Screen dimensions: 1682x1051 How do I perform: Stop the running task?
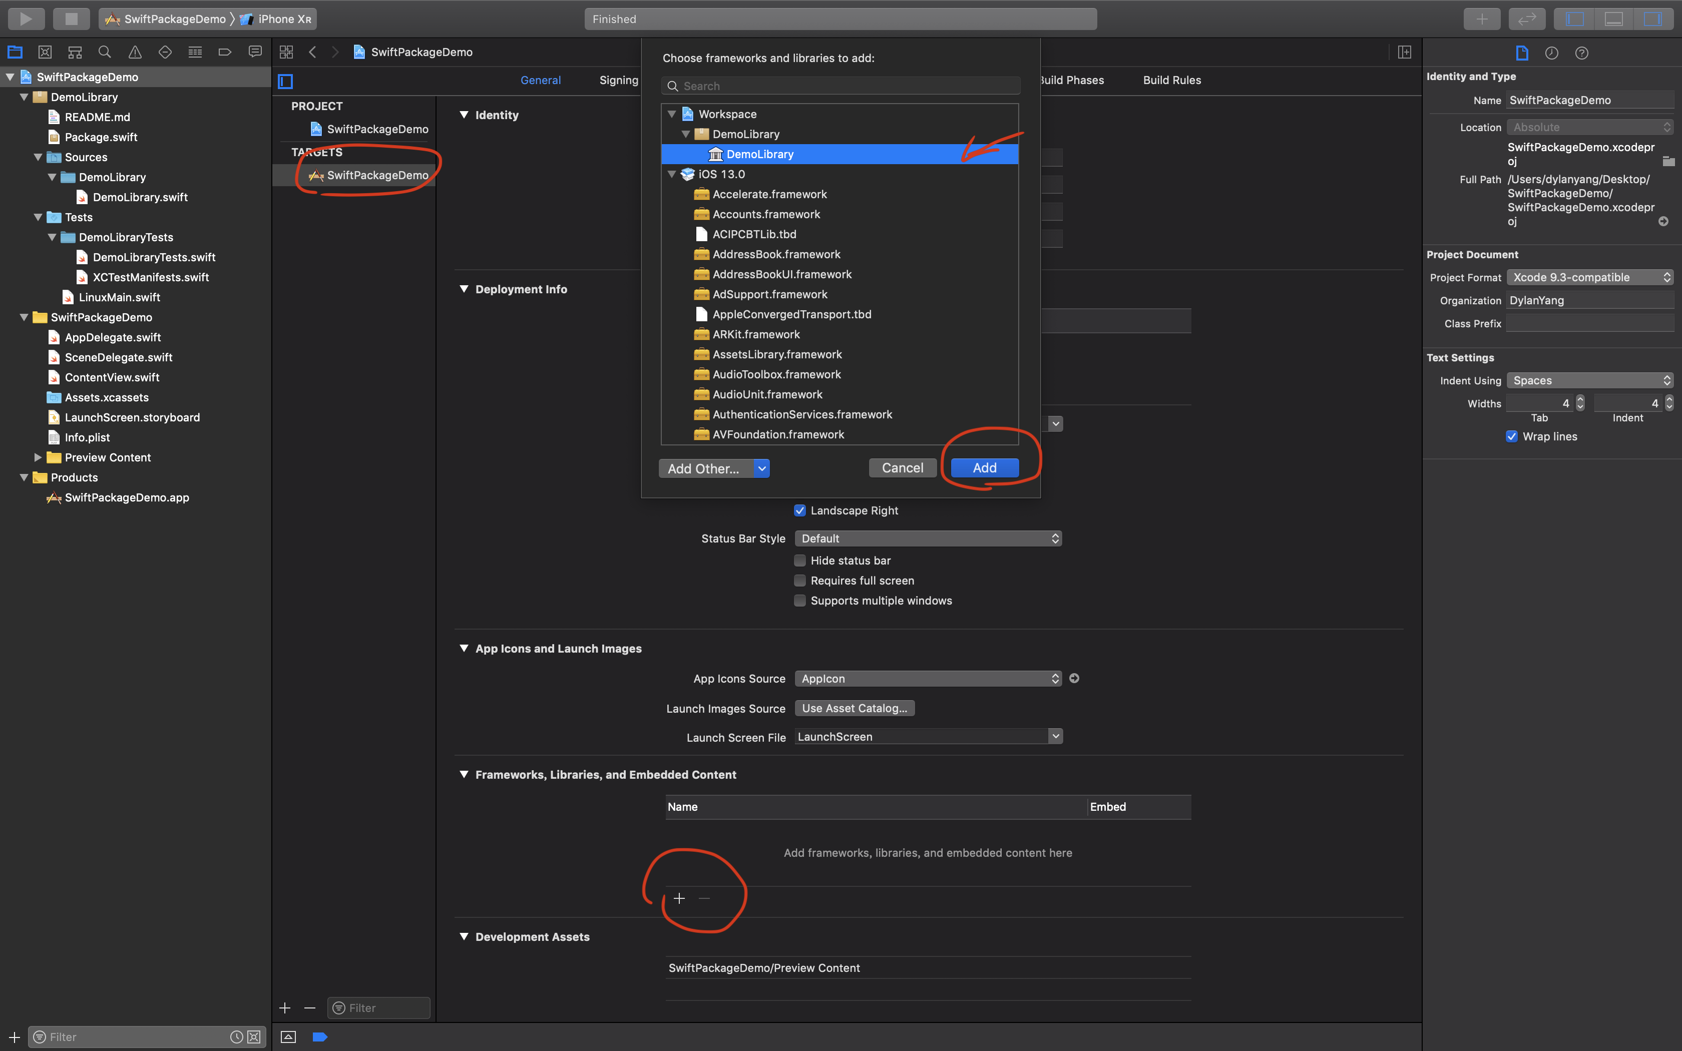coord(71,19)
